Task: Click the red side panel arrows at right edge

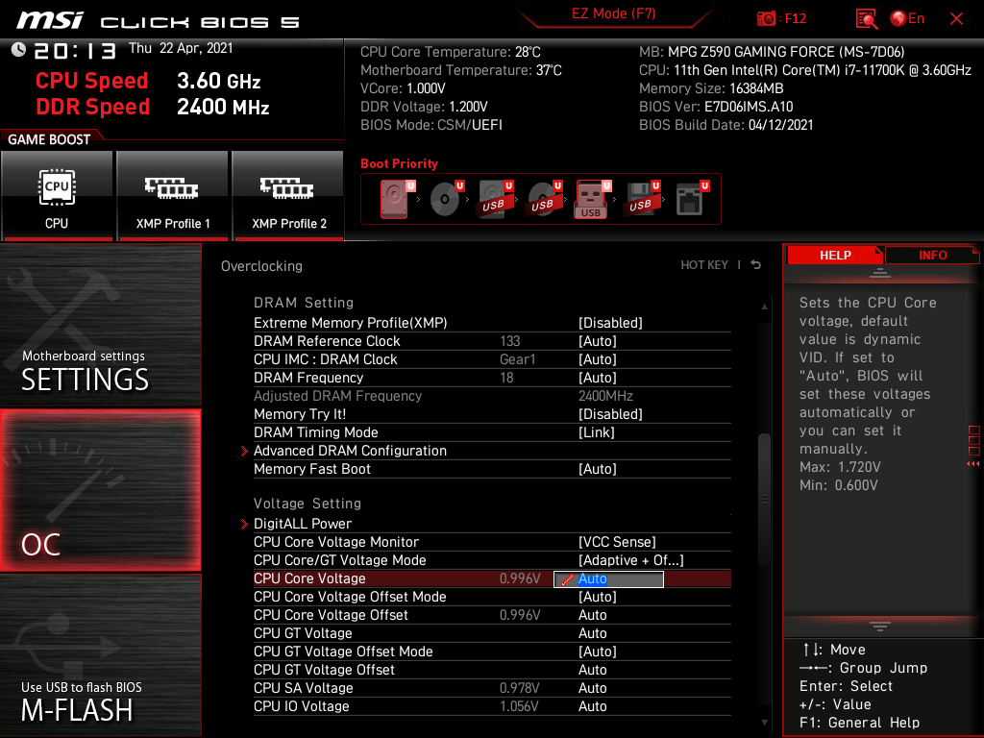Action: (x=973, y=463)
